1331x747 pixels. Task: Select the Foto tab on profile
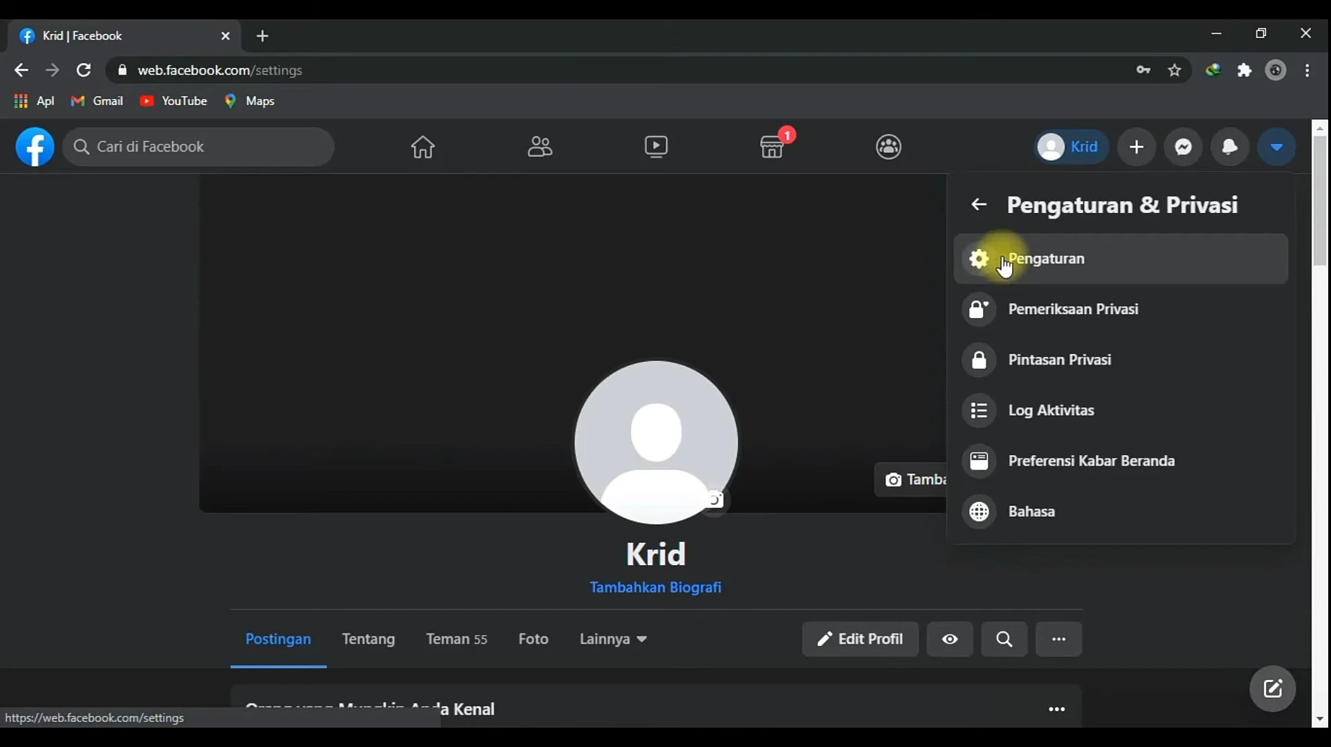click(533, 638)
